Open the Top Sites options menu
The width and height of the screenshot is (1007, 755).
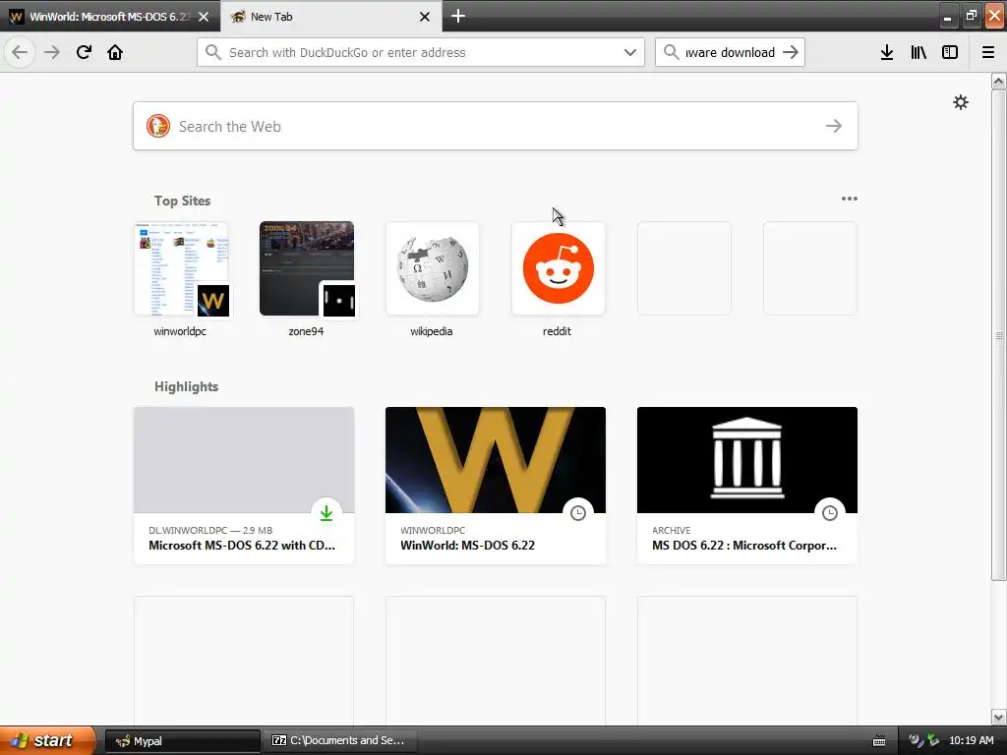point(849,199)
